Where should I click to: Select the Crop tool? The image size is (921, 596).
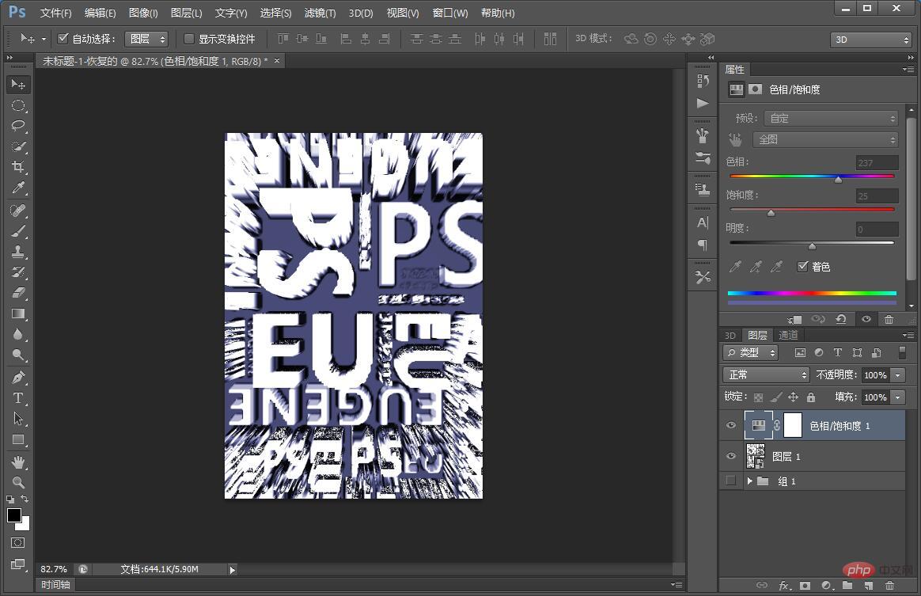coord(18,167)
